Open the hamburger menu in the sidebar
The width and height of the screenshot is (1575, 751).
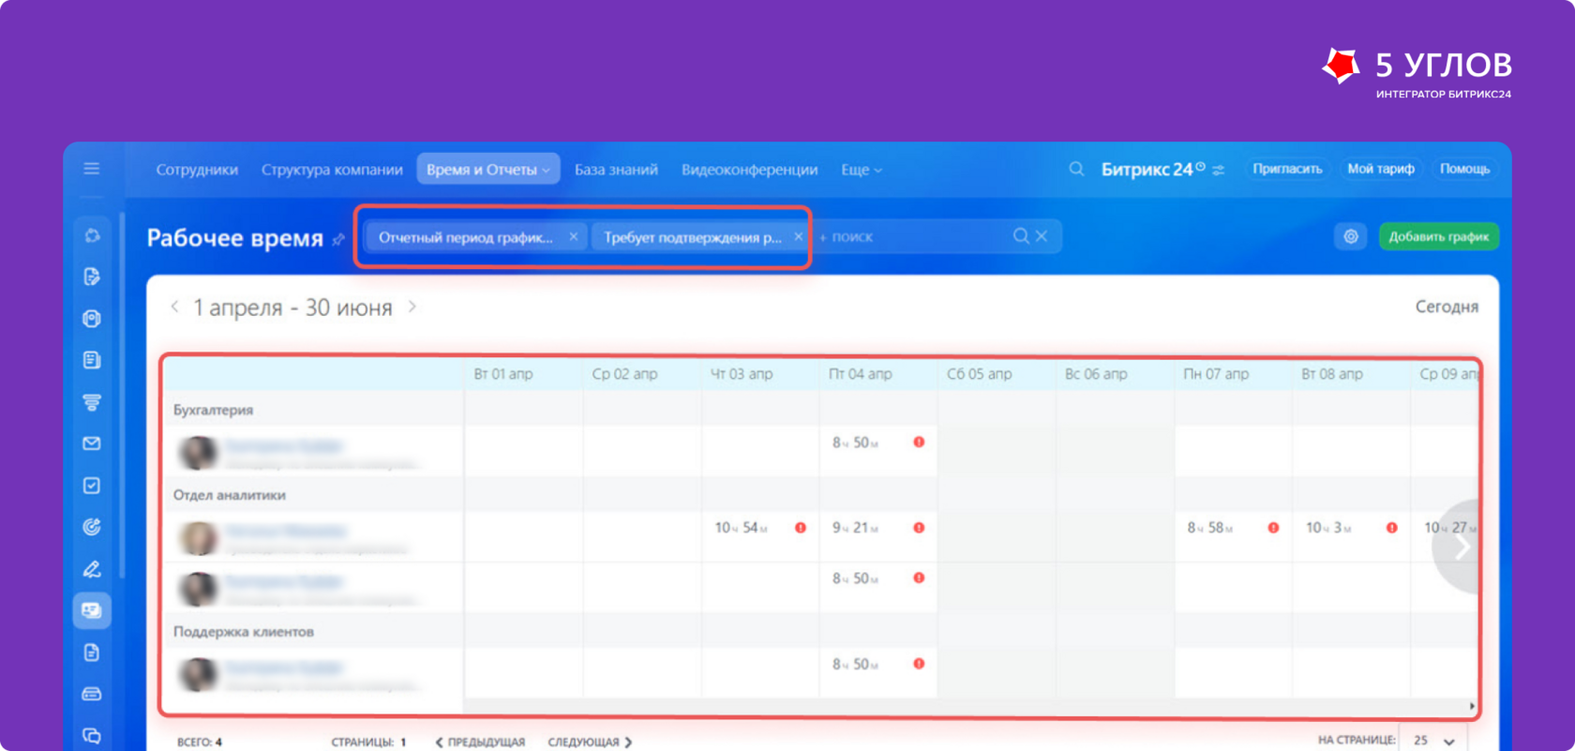point(91,169)
